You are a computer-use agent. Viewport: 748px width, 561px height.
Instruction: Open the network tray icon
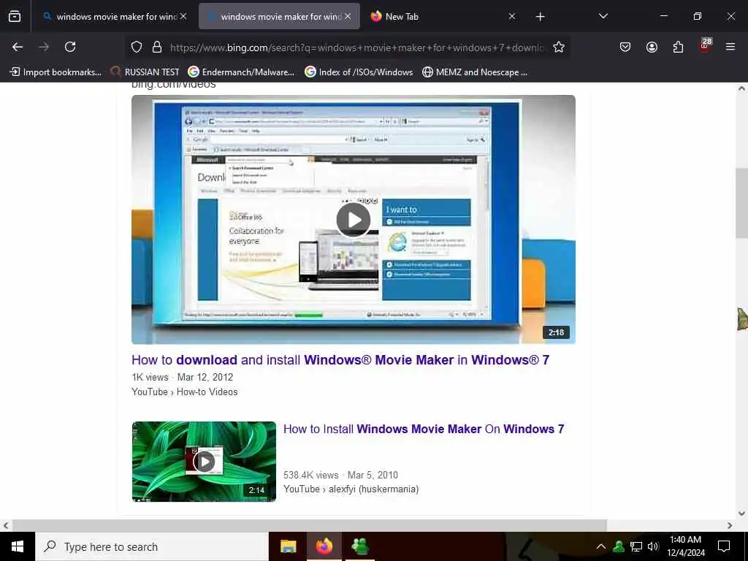click(636, 546)
